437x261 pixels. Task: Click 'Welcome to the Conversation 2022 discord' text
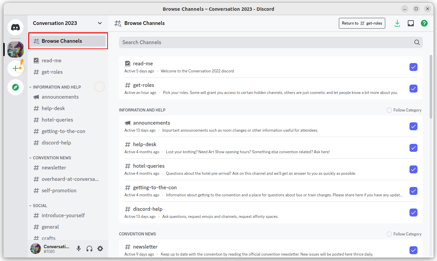click(x=197, y=71)
